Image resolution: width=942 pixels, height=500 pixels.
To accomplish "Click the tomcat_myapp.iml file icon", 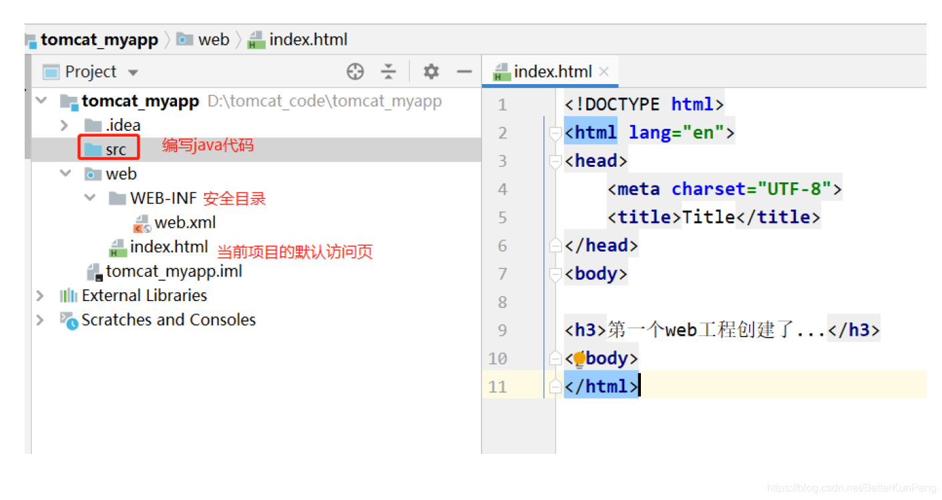I will click(x=94, y=272).
